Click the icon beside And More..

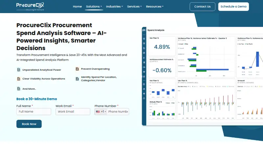pos(19,89)
